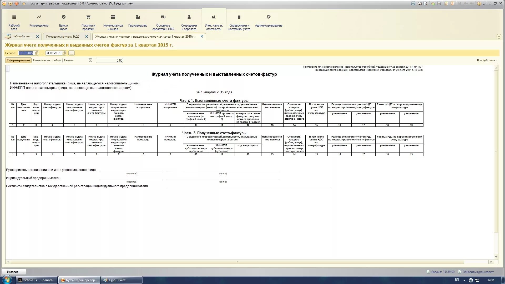The width and height of the screenshot is (505, 284).
Task: Open Paint window from Windows taskbar
Action: pos(122,280)
